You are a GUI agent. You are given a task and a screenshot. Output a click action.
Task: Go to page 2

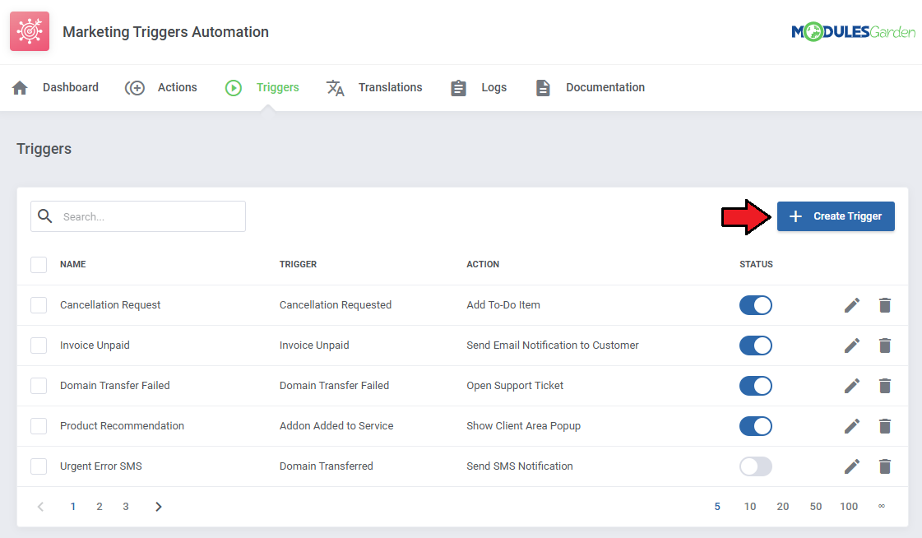pos(100,506)
